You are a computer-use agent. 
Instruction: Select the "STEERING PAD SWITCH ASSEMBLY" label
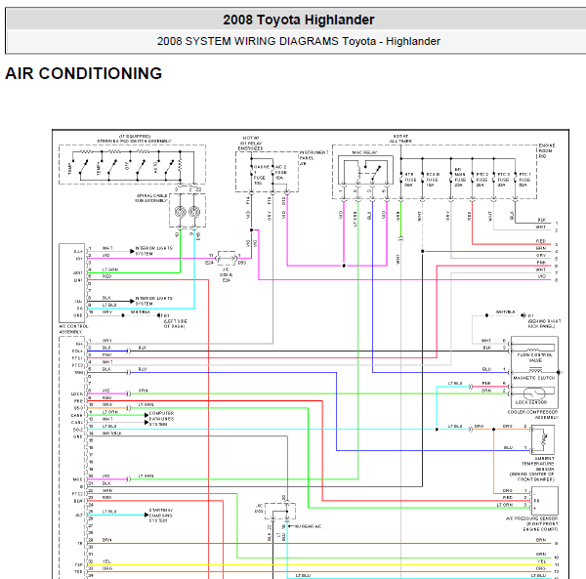point(134,142)
